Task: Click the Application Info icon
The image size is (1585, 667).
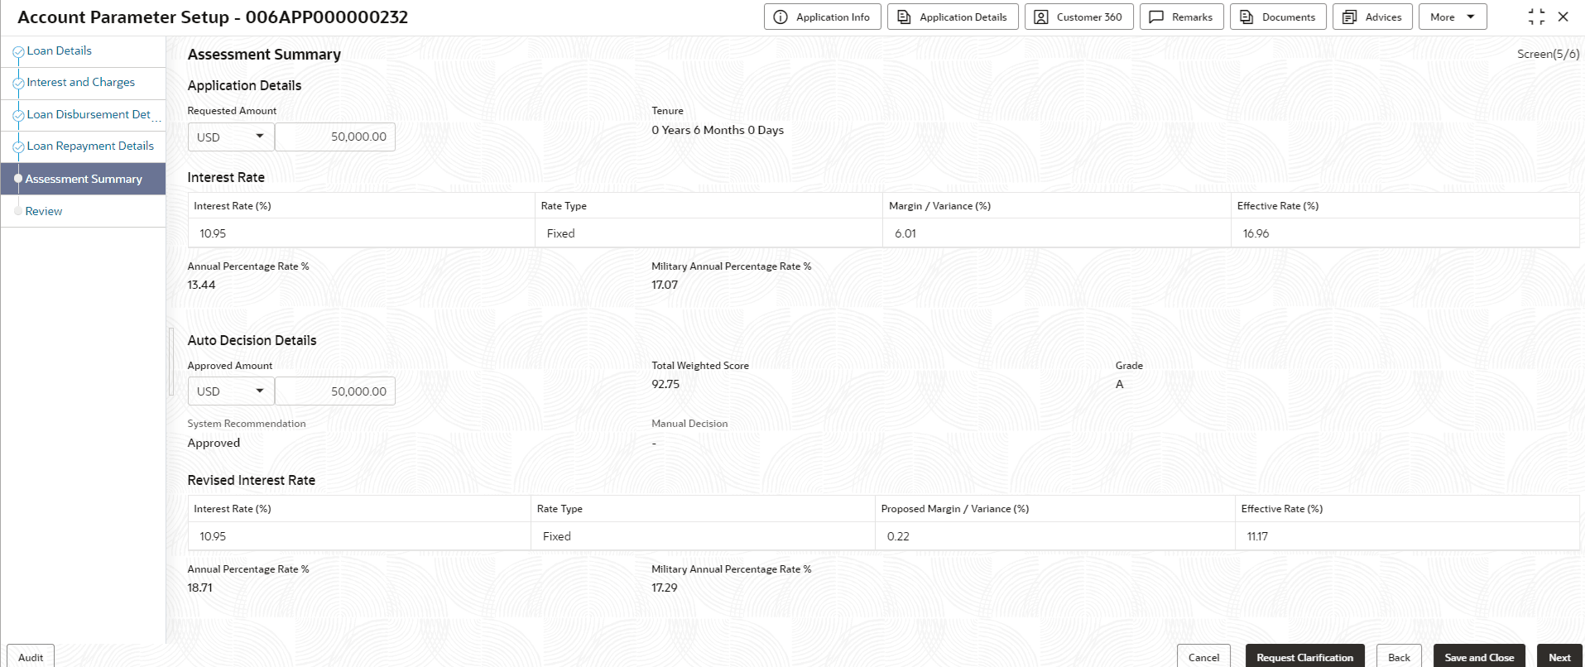Action: pos(780,17)
